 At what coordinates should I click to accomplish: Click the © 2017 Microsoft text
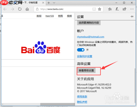pos(87,91)
